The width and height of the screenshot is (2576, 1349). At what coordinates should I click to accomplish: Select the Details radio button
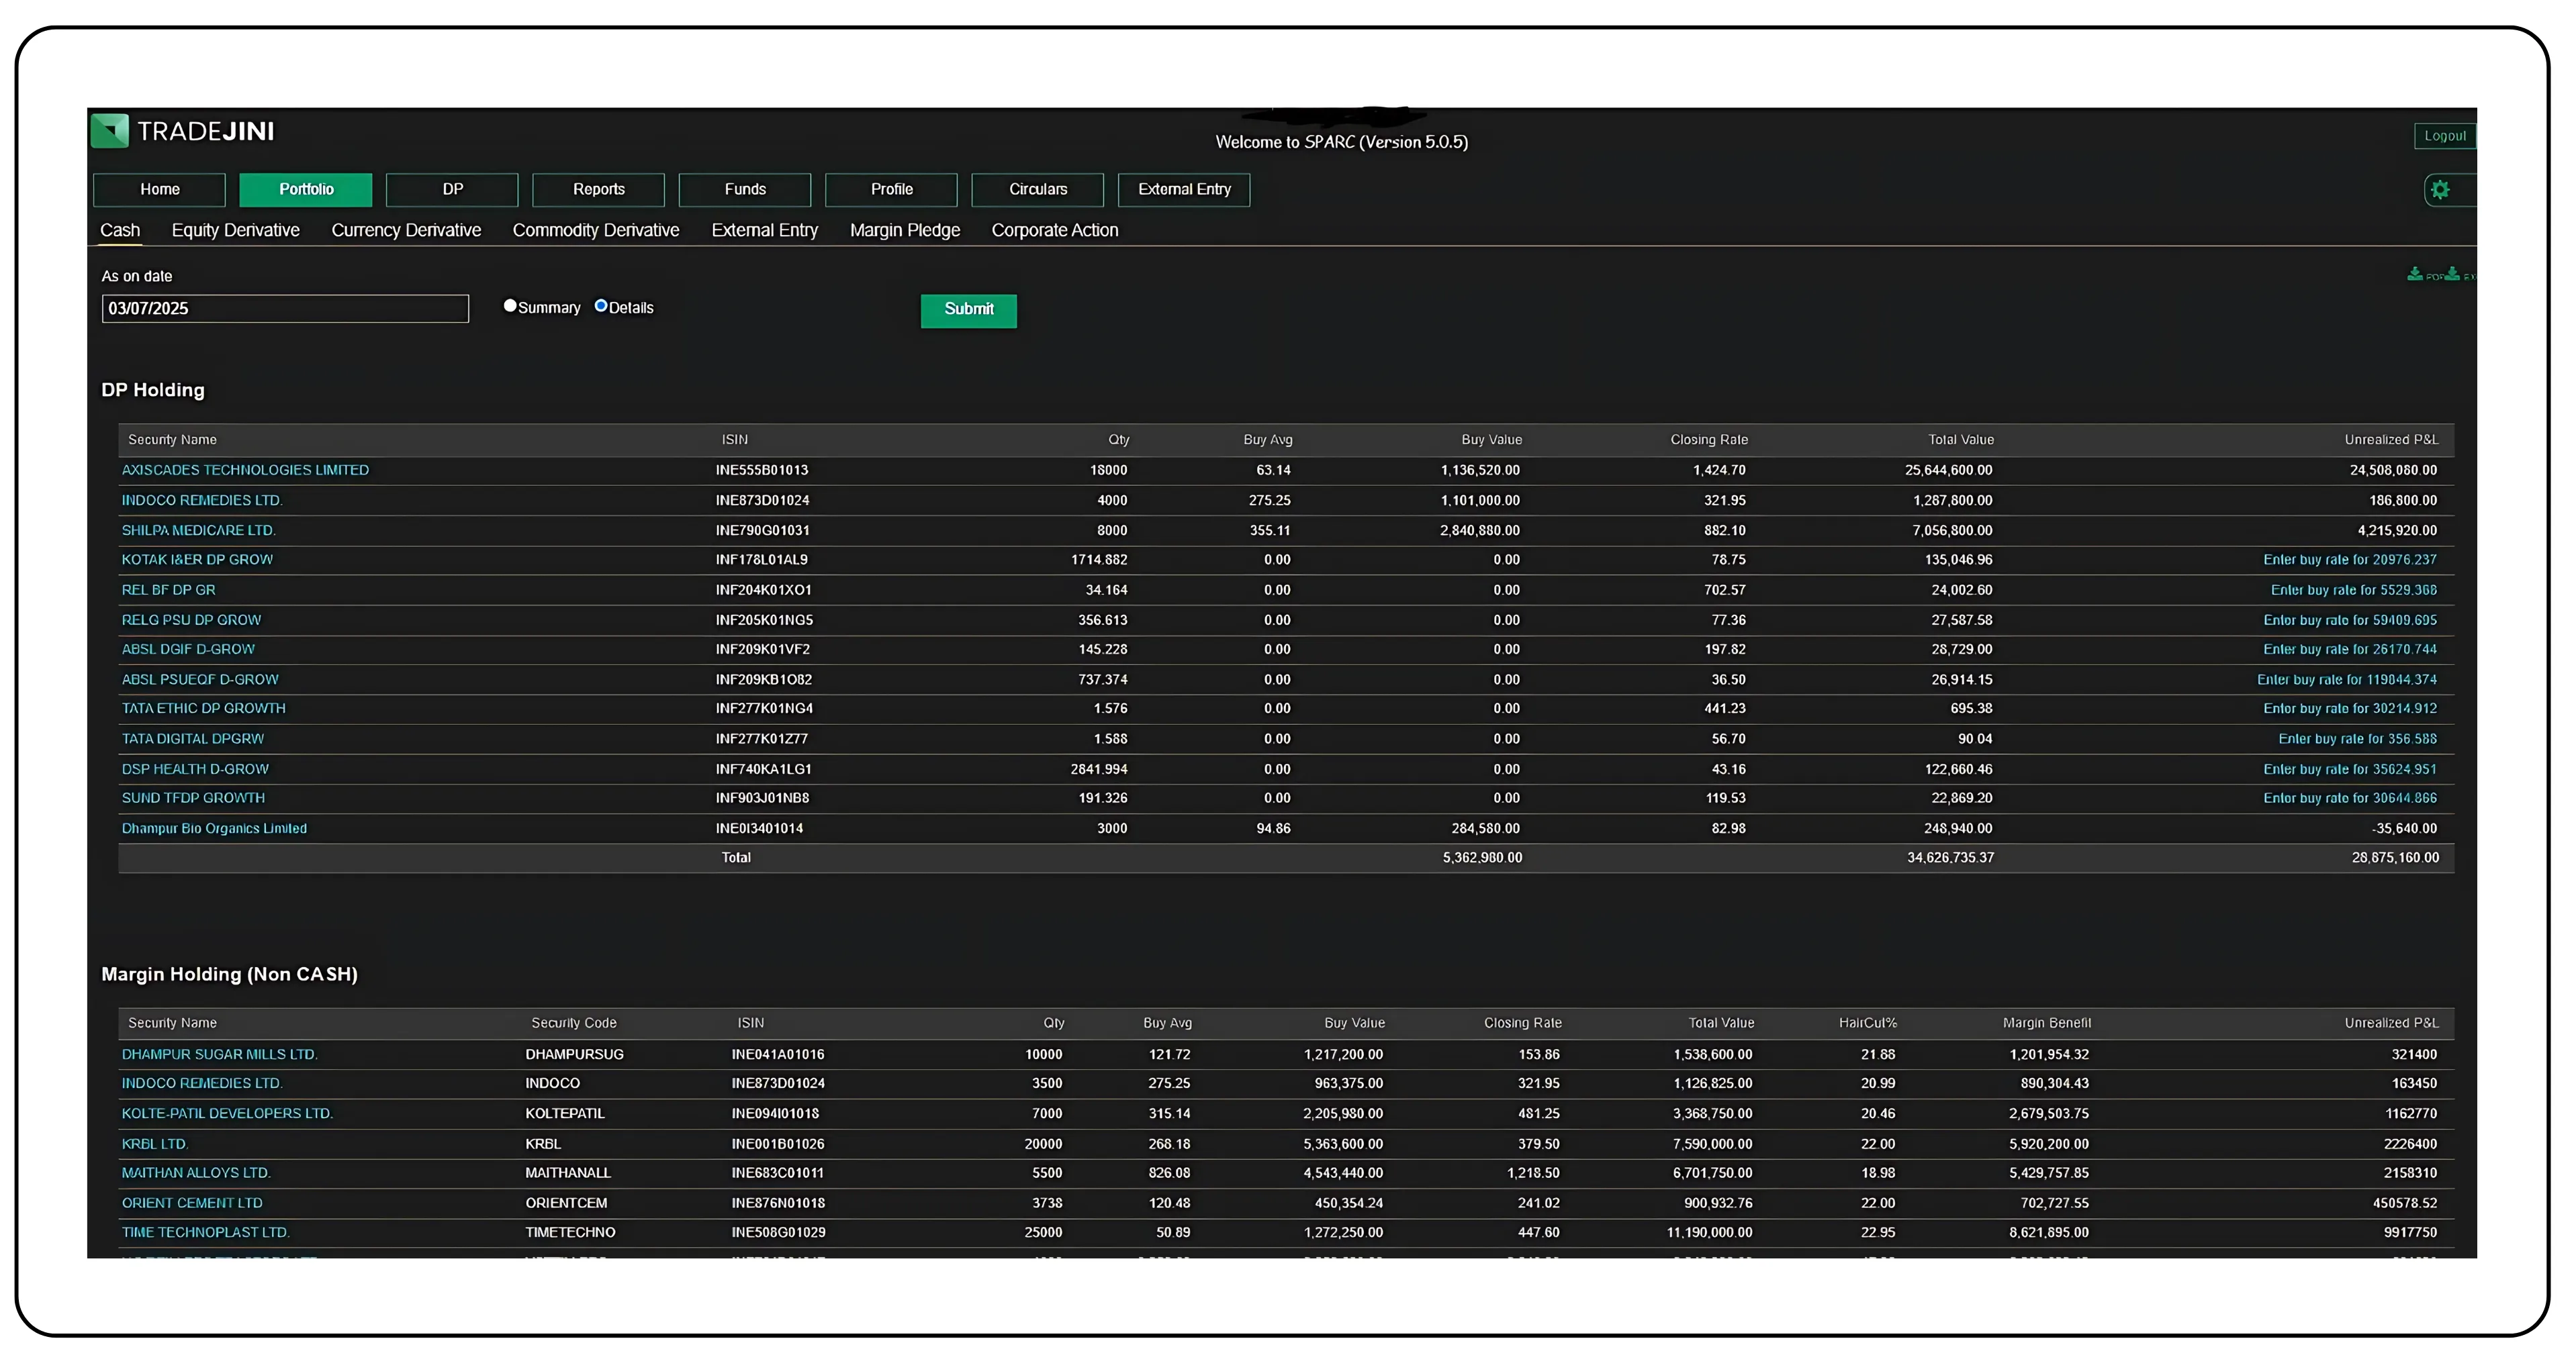click(601, 306)
